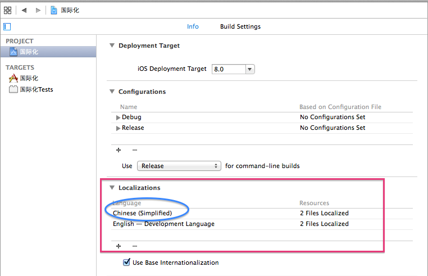Remove a localization with minus button
This screenshot has height=276, width=428.
(x=135, y=246)
